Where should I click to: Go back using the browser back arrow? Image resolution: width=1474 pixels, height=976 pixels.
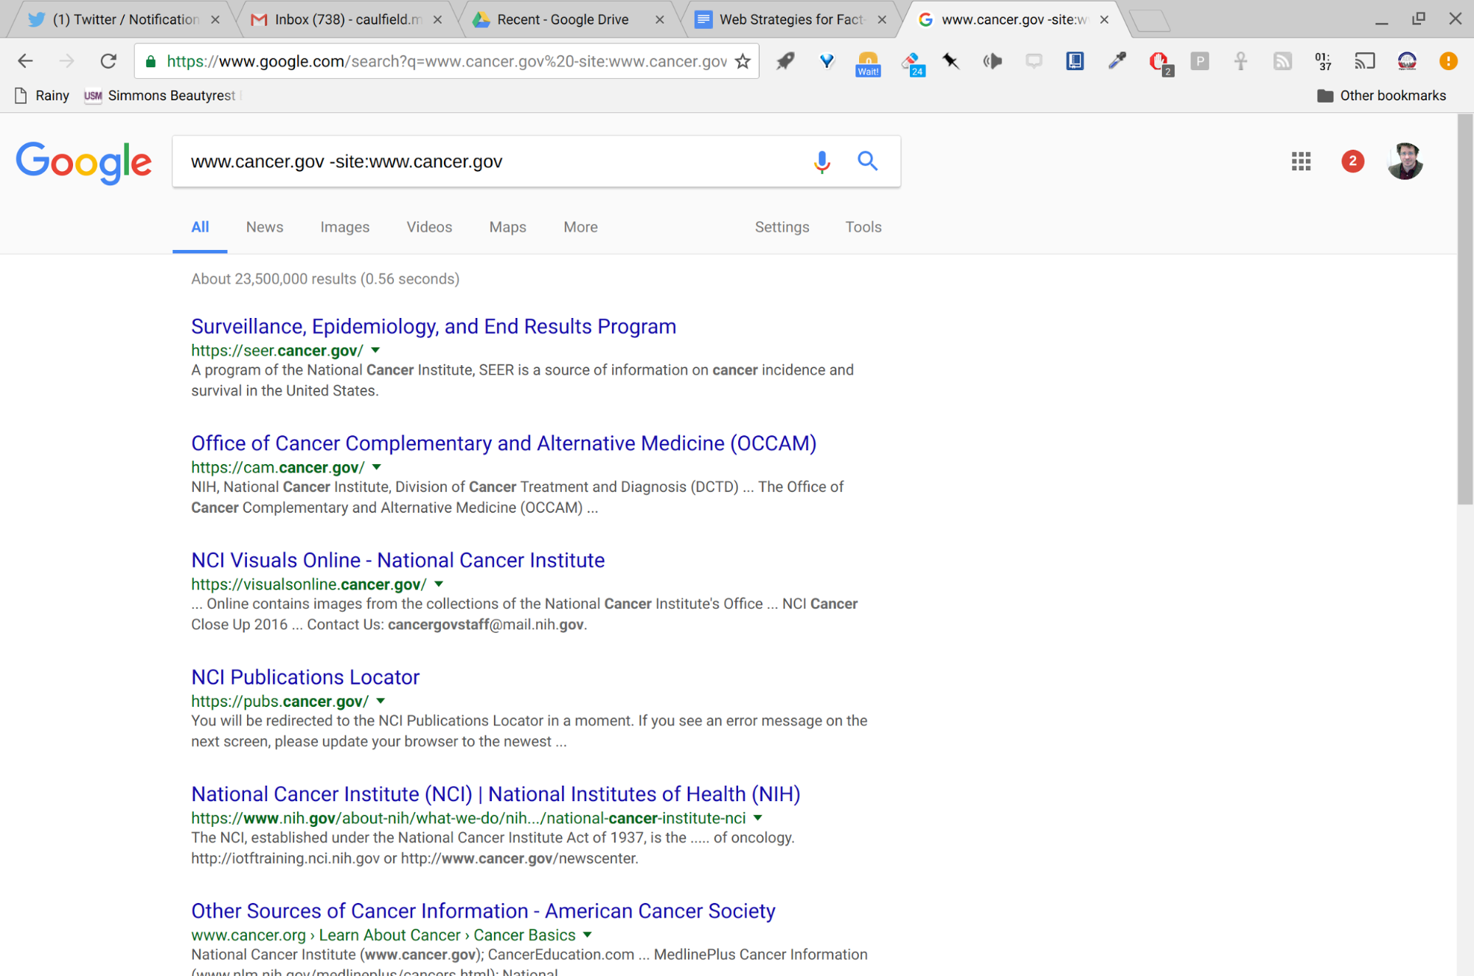[x=26, y=61]
